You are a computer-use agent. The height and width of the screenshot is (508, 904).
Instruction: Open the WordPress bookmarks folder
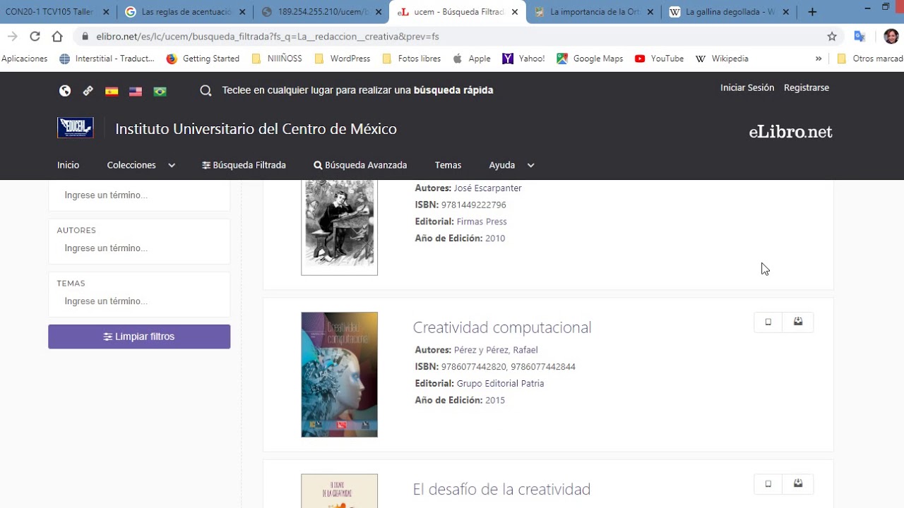click(343, 59)
